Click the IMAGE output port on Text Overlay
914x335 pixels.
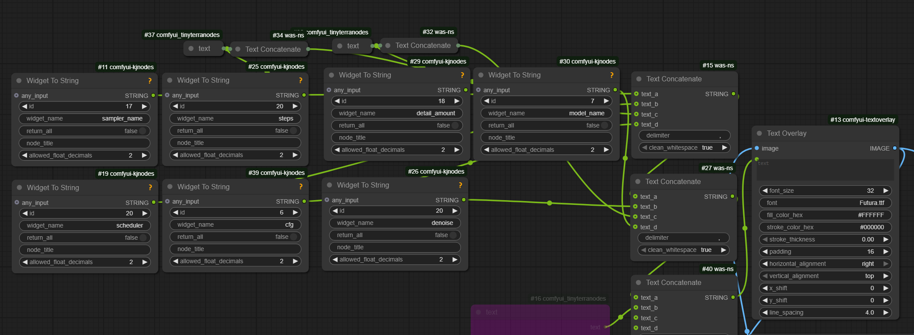[x=895, y=148]
